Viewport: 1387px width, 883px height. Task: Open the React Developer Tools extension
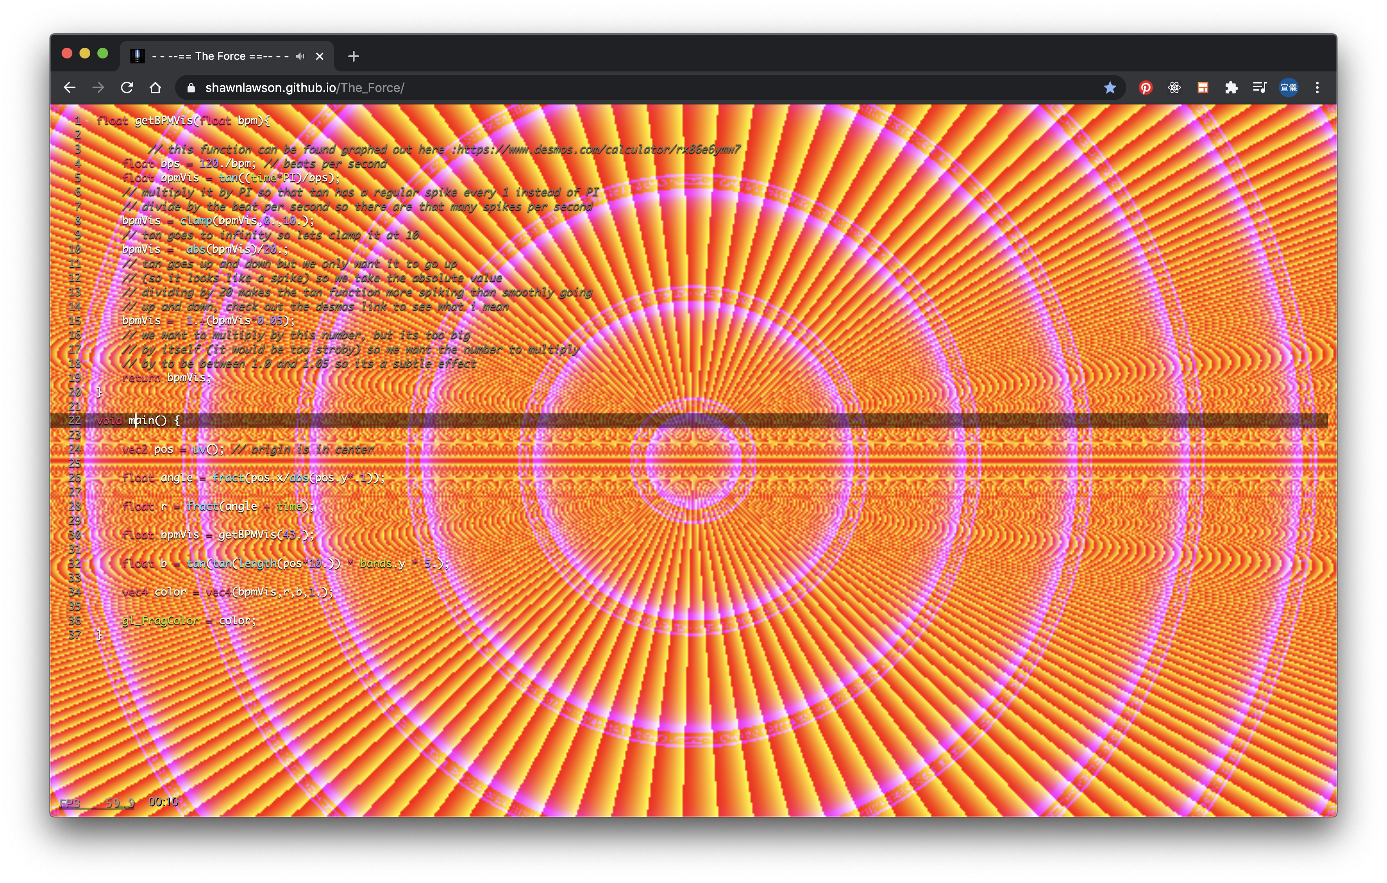pos(1174,87)
